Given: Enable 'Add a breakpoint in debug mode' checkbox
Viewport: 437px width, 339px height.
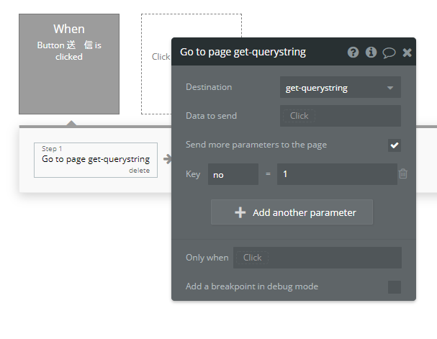Looking at the screenshot, I should point(395,287).
